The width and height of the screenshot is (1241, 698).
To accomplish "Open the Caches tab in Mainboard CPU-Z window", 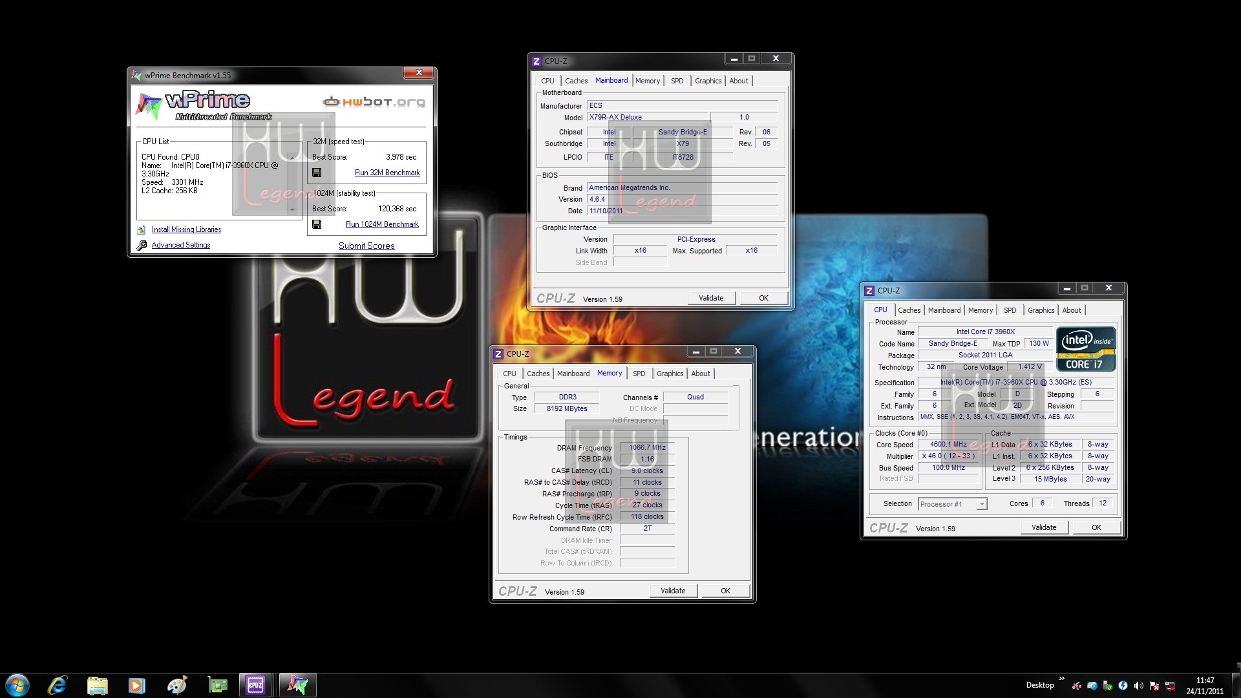I will tap(576, 81).
